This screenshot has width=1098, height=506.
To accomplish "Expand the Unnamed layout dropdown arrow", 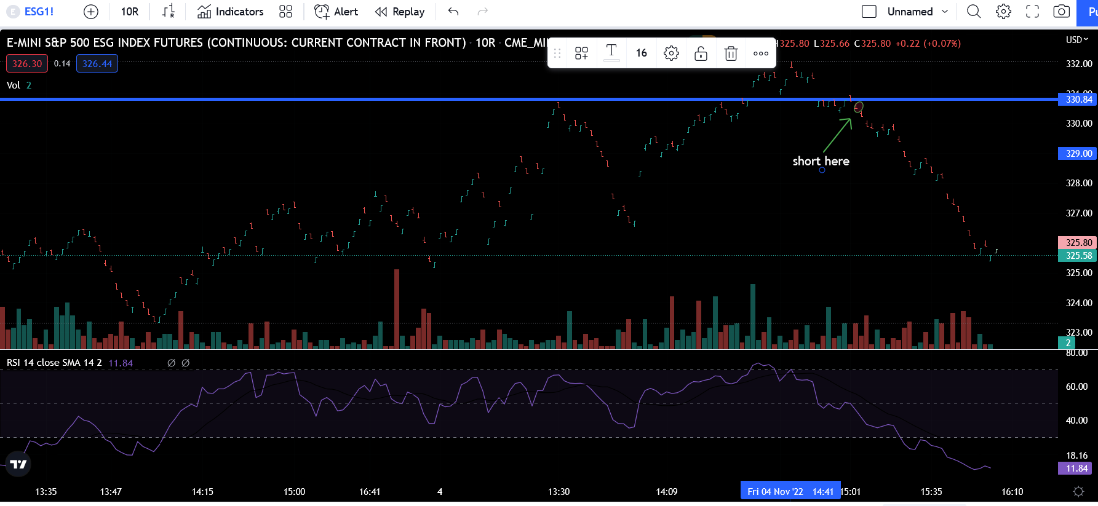I will [945, 12].
